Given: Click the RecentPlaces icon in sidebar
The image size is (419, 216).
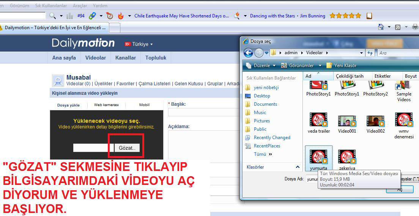Looking at the screenshot, I should pos(248,146).
